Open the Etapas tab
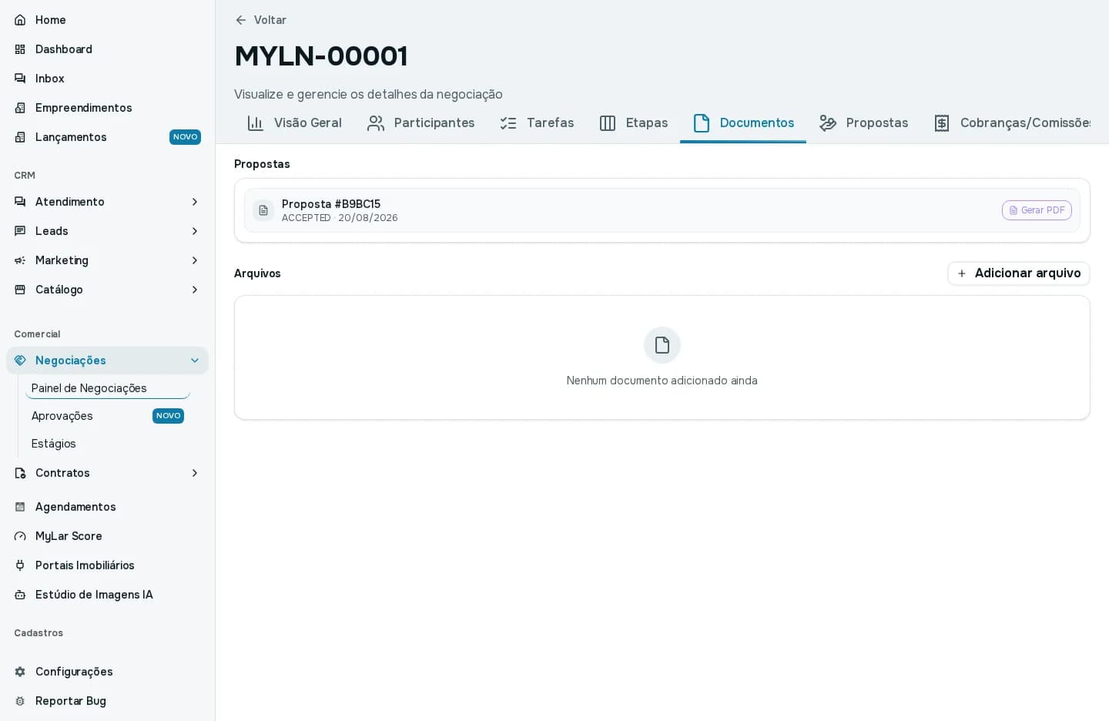The width and height of the screenshot is (1109, 721). click(633, 123)
